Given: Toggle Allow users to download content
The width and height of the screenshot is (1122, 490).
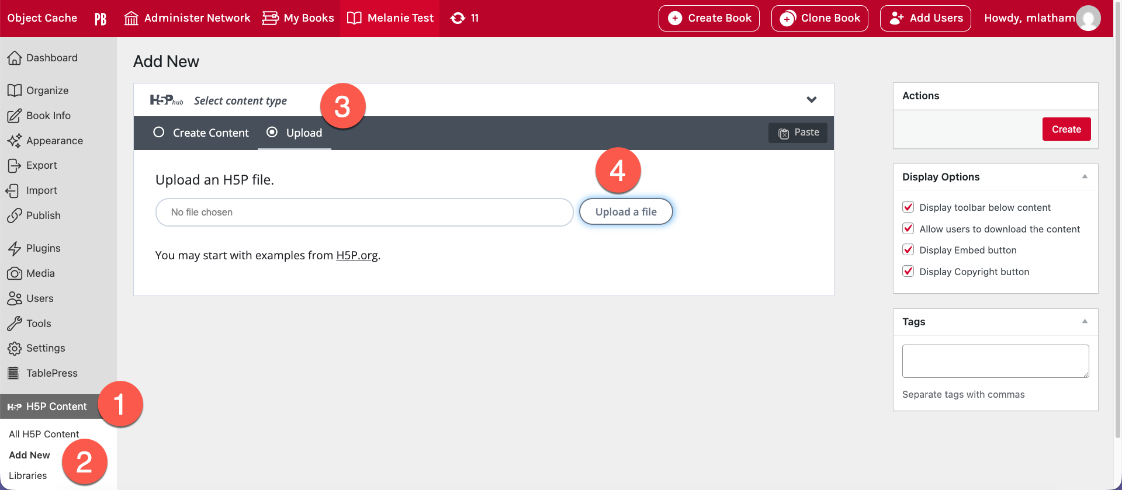Looking at the screenshot, I should click(908, 229).
